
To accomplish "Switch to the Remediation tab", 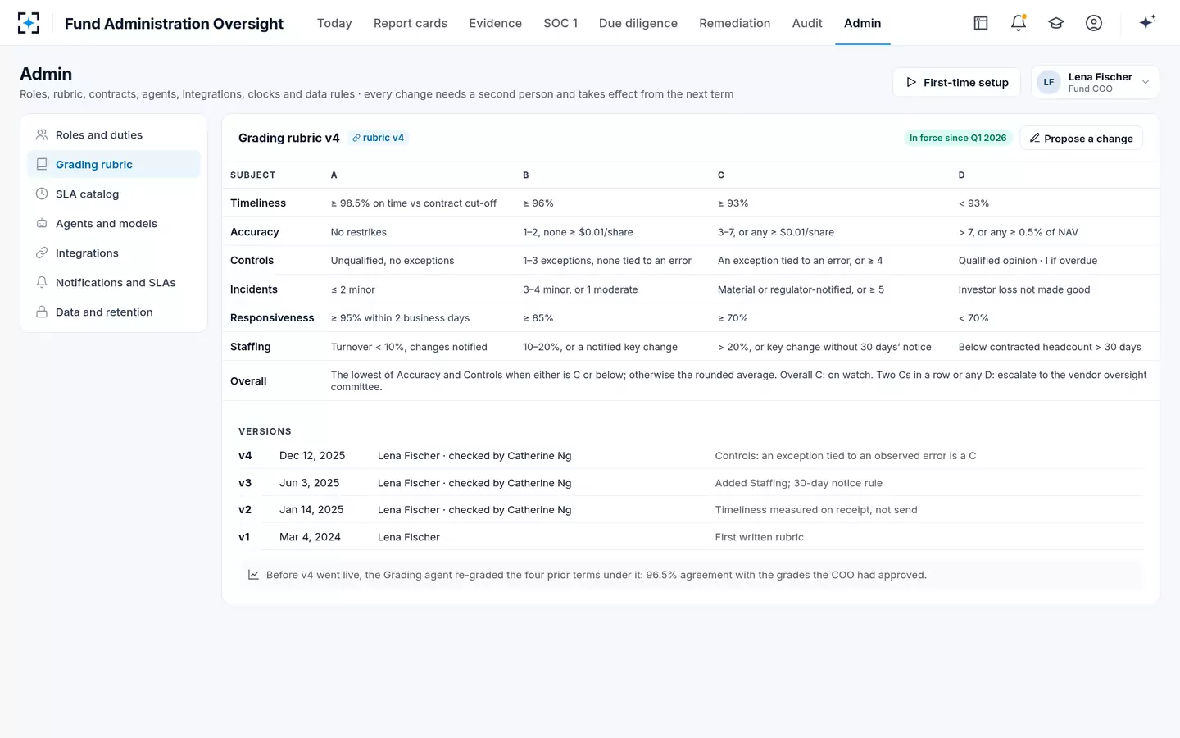I will coord(735,23).
